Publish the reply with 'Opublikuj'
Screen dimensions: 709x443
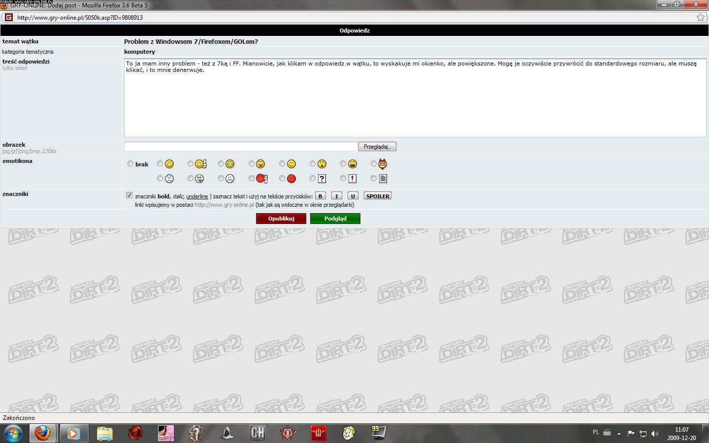[x=281, y=219]
